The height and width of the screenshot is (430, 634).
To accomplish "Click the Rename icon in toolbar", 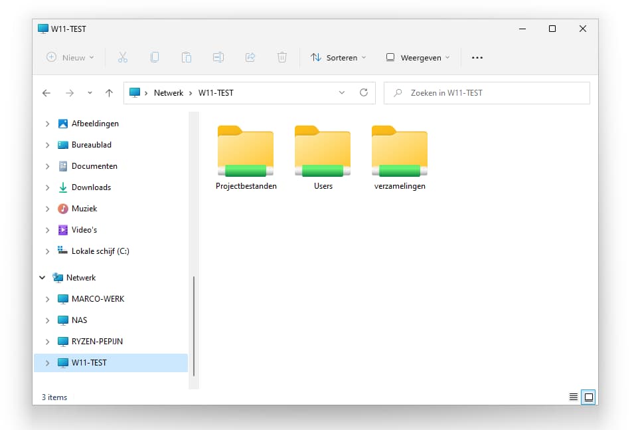I will (x=218, y=58).
